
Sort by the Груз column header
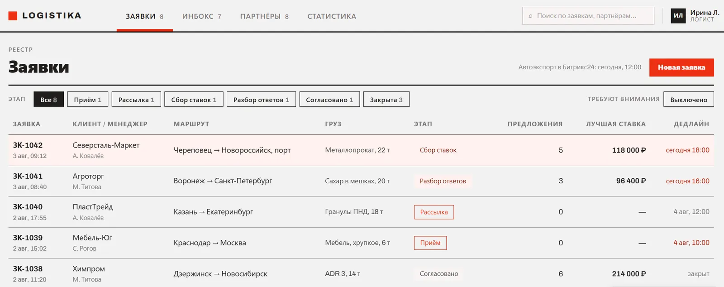point(333,124)
